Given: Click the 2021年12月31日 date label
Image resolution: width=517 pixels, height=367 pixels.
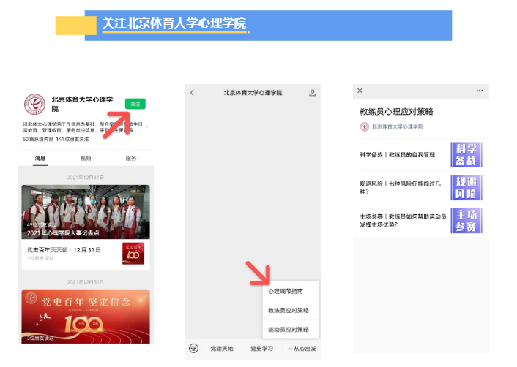Looking at the screenshot, I should tap(86, 178).
